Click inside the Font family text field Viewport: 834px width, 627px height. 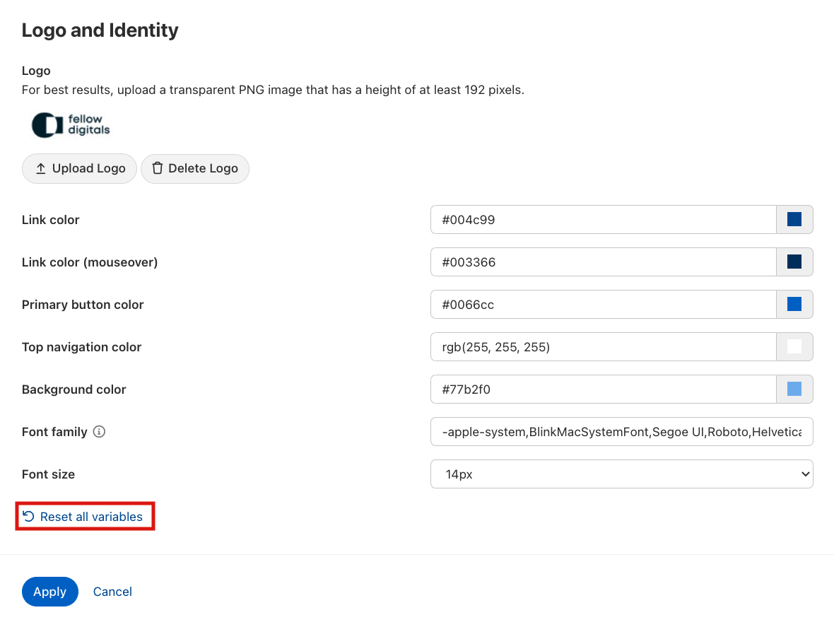(x=621, y=432)
